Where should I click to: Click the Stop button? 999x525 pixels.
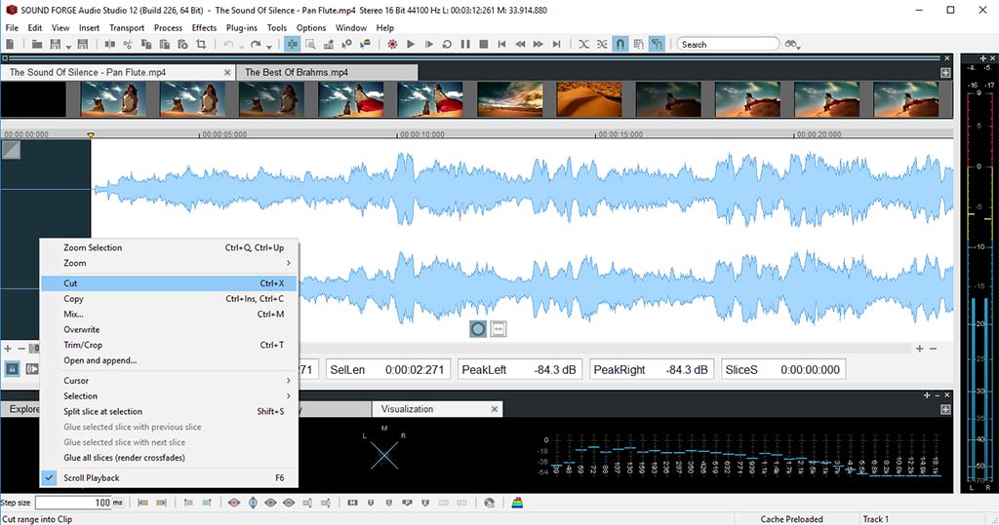484,44
